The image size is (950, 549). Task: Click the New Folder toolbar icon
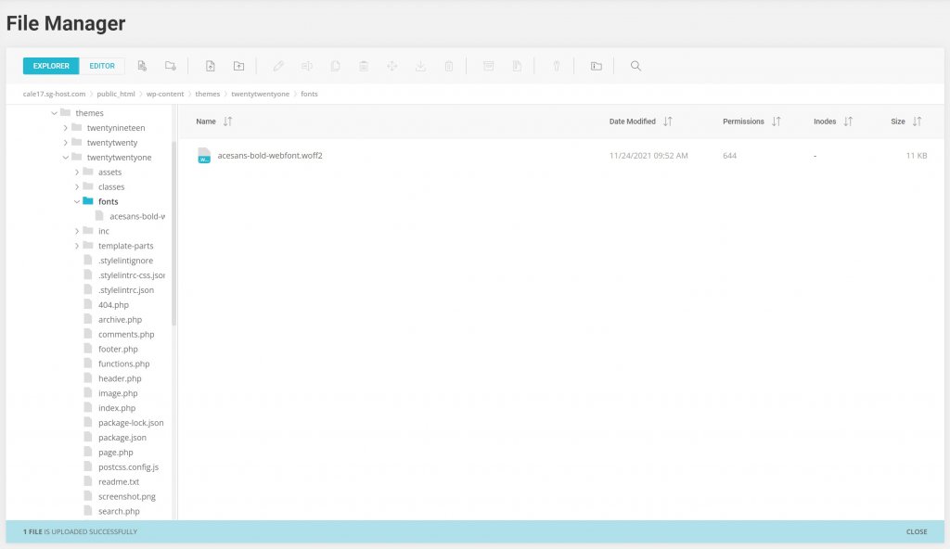[x=171, y=66]
